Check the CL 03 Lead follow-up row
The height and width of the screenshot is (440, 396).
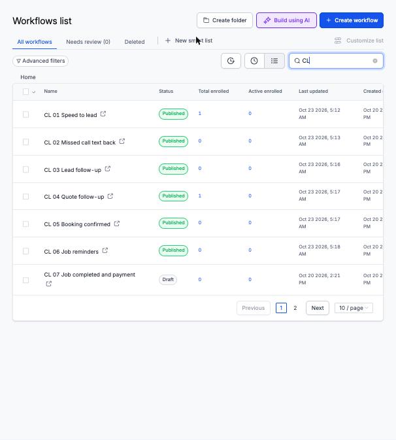pos(25,169)
